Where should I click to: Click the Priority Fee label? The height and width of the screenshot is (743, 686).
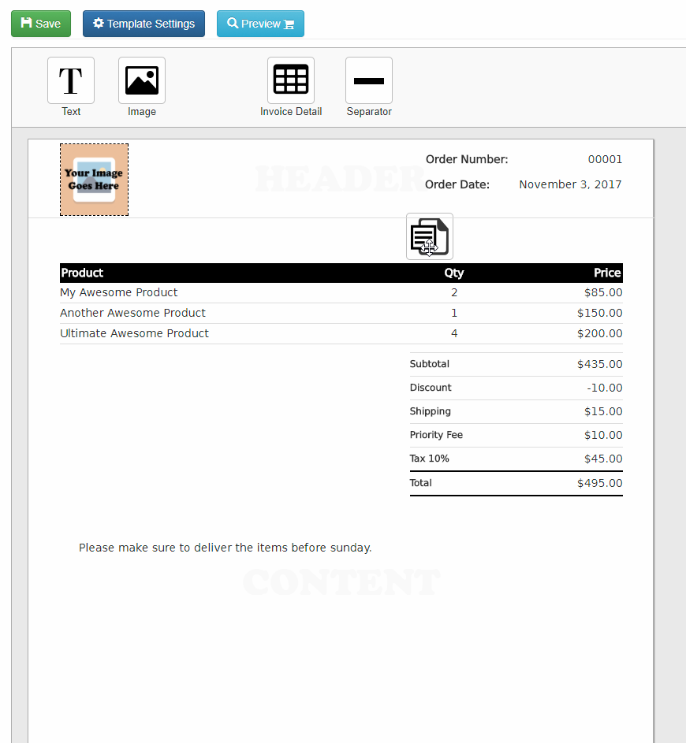[436, 435]
